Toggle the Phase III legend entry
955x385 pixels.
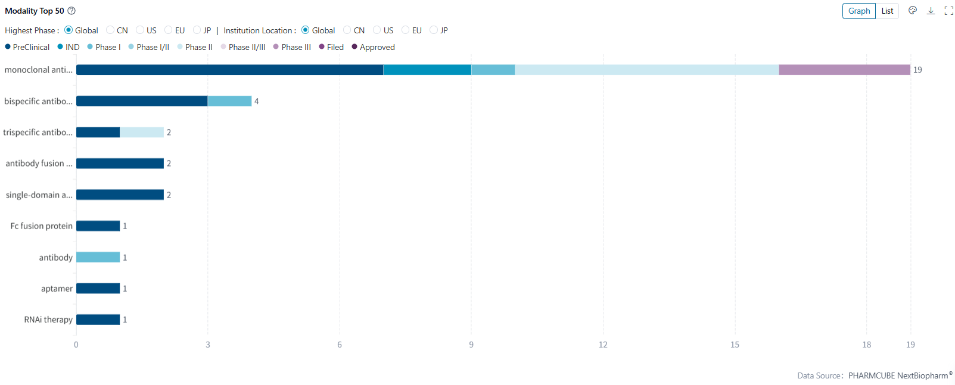(292, 47)
